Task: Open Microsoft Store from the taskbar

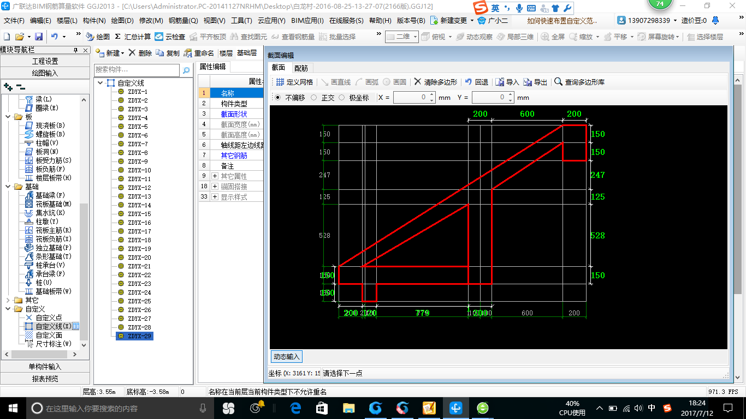Action: pyautogui.click(x=322, y=408)
